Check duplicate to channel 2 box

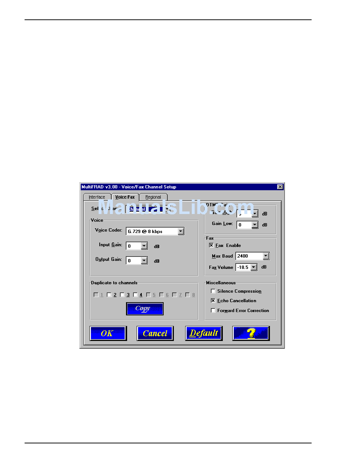(109, 295)
